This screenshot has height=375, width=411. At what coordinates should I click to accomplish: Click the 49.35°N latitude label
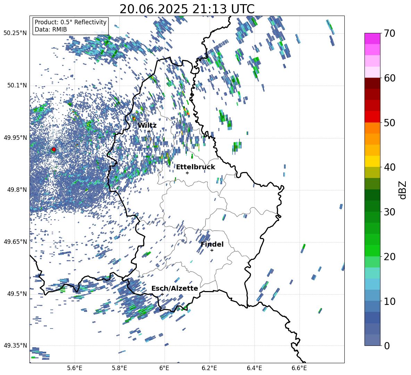[x=15, y=346]
